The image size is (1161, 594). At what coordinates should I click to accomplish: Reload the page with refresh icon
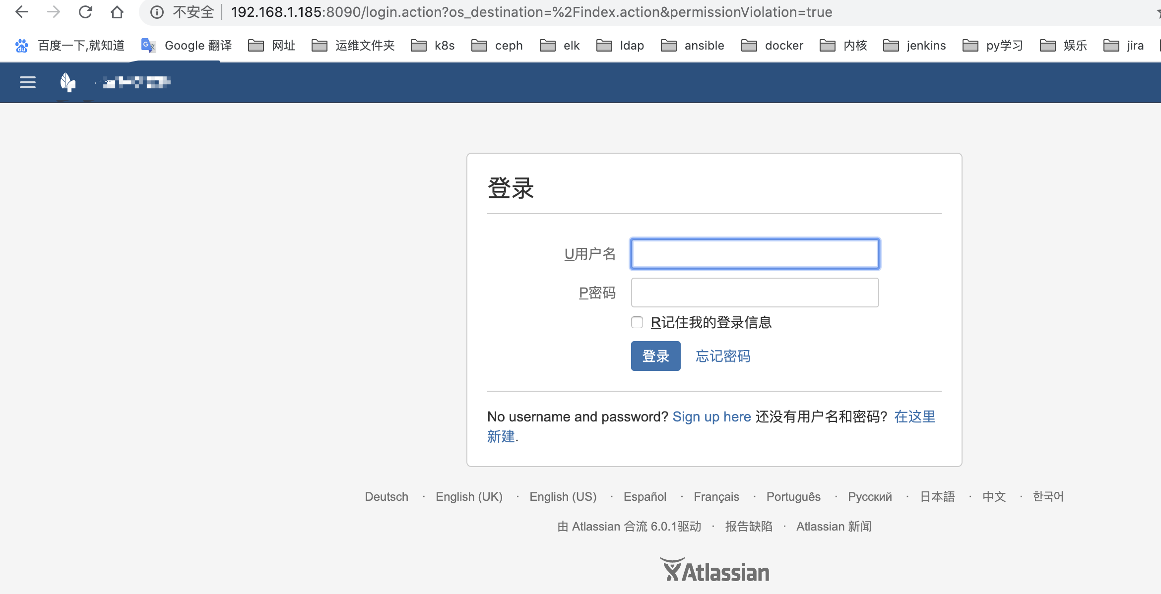pyautogui.click(x=85, y=12)
